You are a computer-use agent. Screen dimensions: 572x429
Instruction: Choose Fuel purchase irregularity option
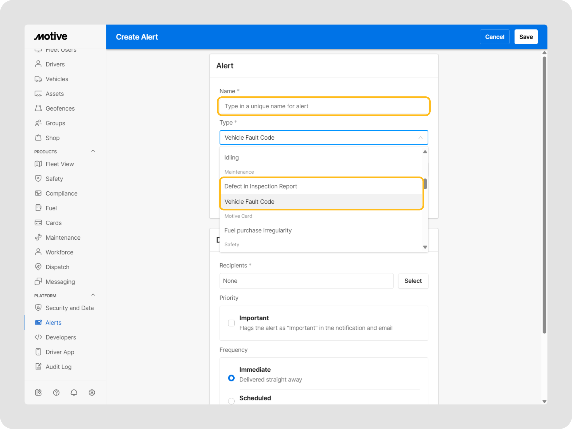(258, 230)
